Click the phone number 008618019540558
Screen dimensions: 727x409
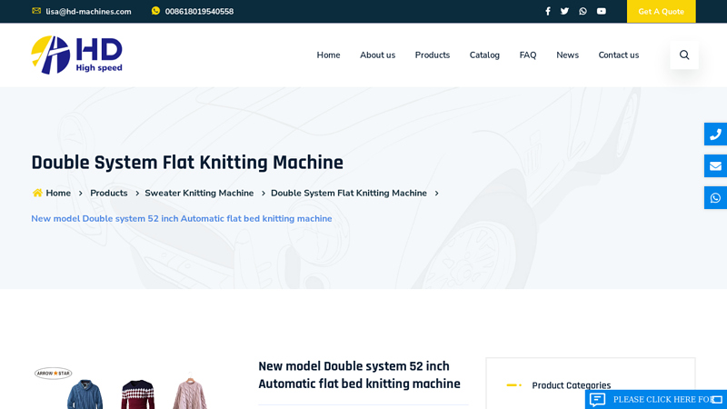(x=199, y=12)
